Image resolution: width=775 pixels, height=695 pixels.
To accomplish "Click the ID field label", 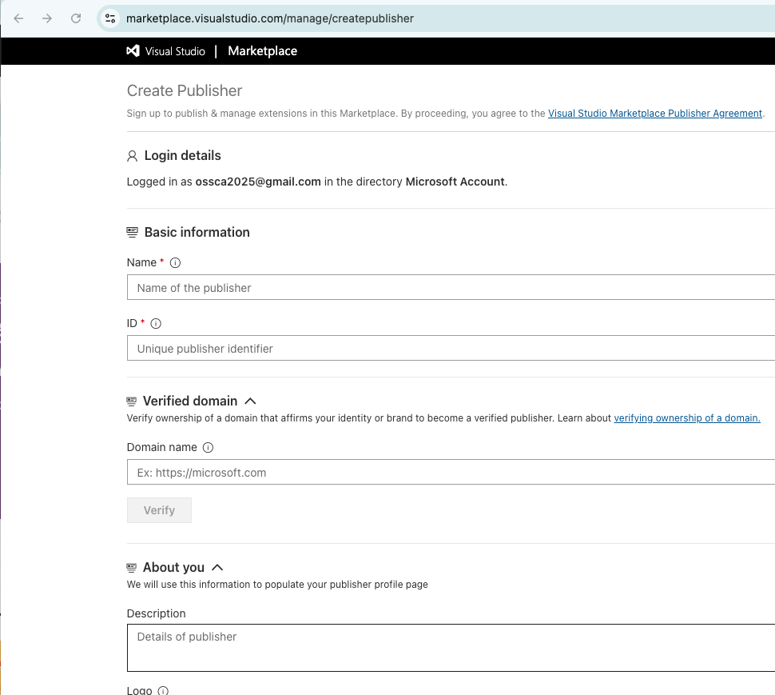I will [x=132, y=324].
